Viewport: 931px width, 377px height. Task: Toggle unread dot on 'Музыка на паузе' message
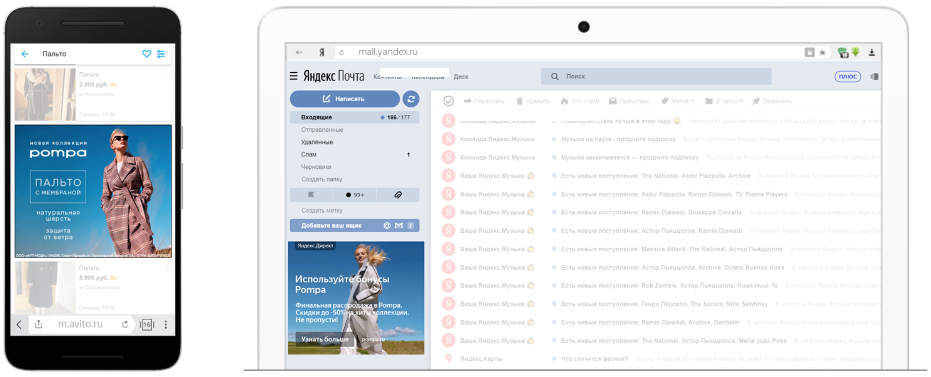(x=554, y=139)
